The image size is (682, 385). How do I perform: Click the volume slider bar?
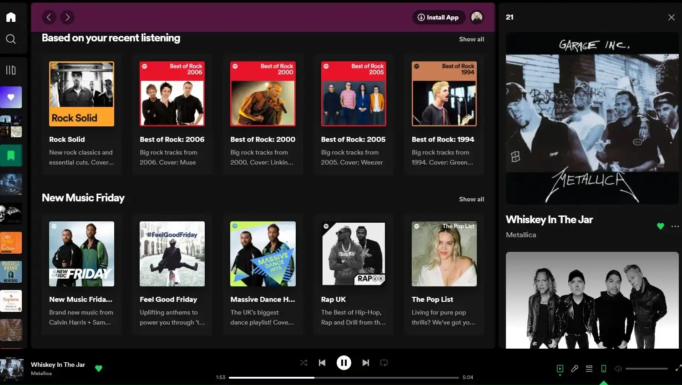coord(646,369)
